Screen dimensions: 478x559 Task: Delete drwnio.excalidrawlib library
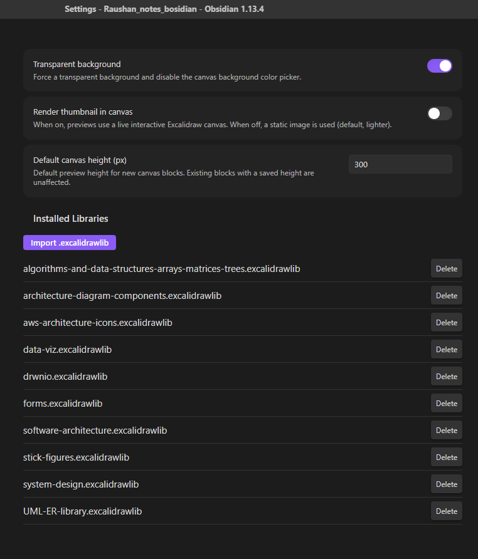(446, 377)
